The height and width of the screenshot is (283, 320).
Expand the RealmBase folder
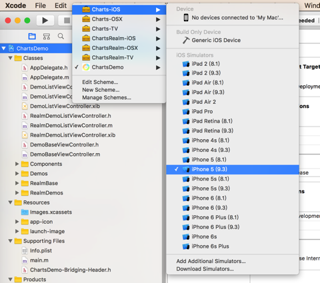[17, 183]
